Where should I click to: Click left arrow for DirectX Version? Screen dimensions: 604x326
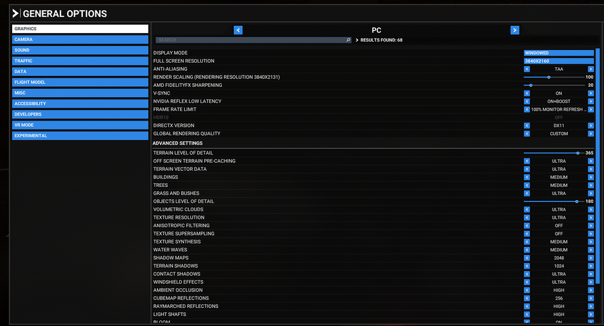point(527,125)
